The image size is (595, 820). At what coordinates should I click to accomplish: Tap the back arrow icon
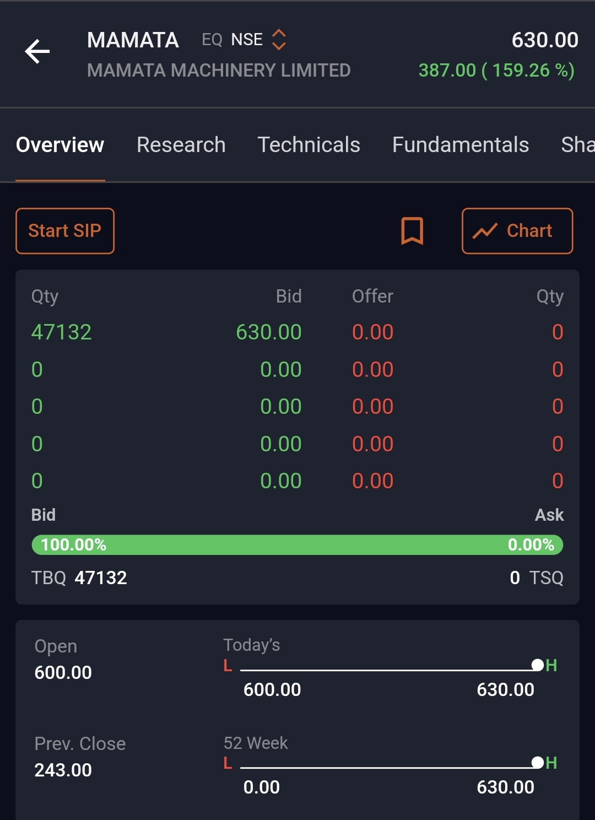[x=37, y=51]
